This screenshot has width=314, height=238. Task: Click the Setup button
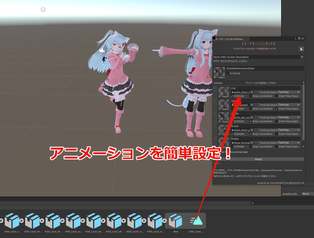(258, 160)
